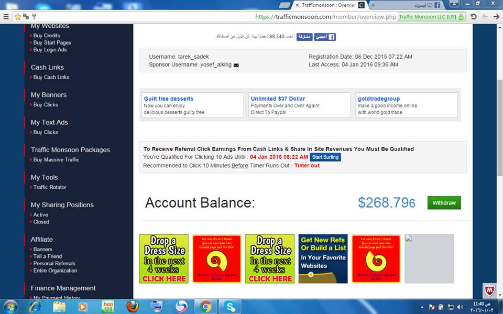Go forward using the right arrow icon
Viewport: 503px width, 314px height.
click(496, 17)
